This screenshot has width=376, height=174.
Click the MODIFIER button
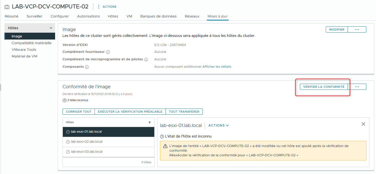[x=337, y=29]
